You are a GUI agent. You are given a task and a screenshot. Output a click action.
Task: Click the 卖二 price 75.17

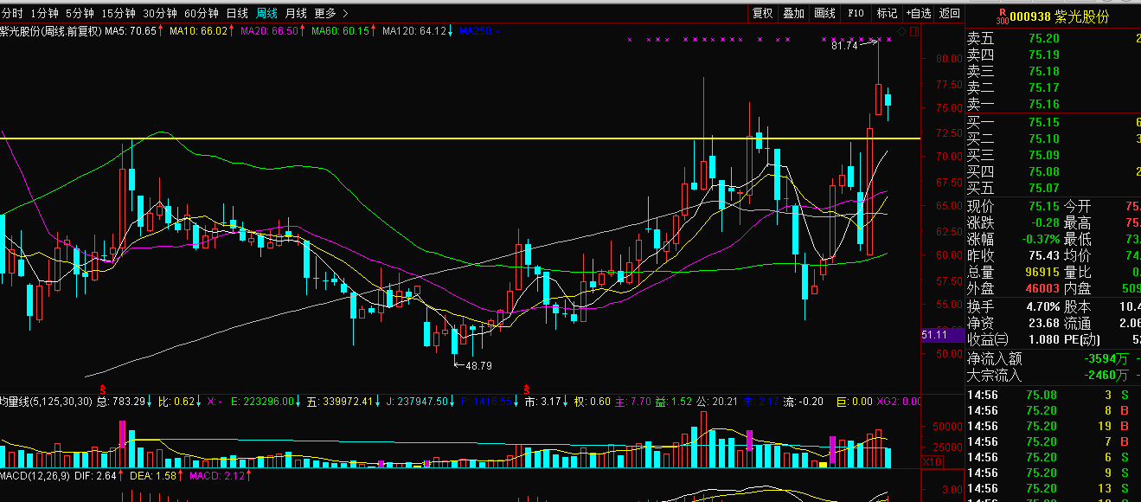point(1043,87)
